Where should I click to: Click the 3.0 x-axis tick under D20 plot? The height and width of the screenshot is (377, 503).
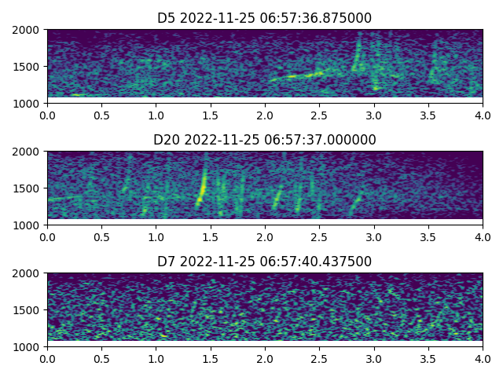[x=374, y=236]
